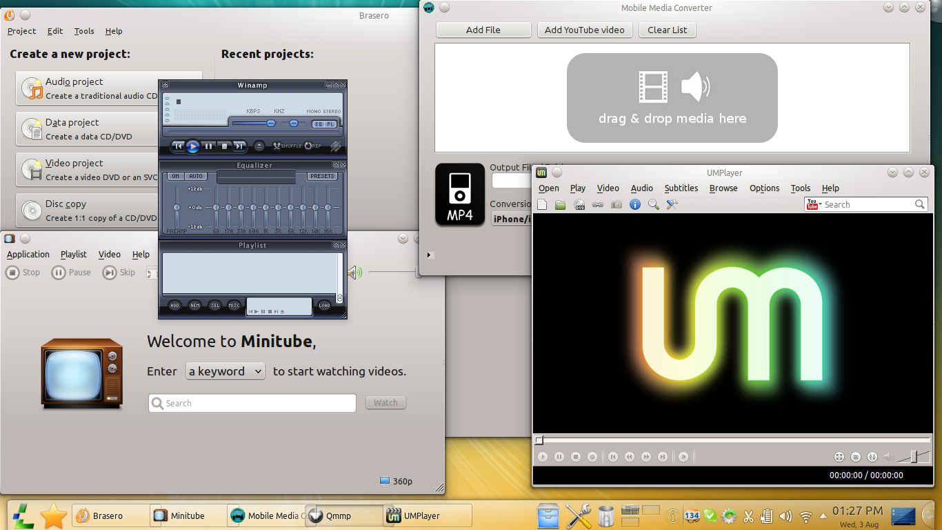942x530 pixels.
Task: Open the favorites star icon in the taskbar
Action: coord(54,516)
